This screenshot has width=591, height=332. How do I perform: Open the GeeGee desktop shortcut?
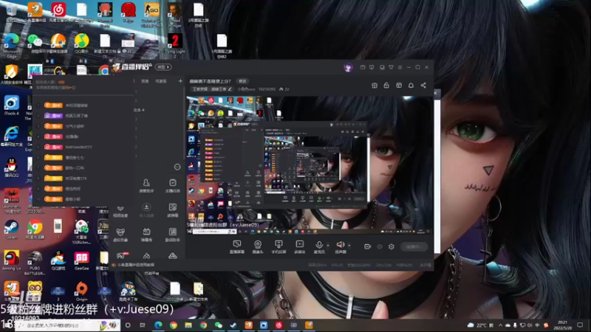pos(81,260)
